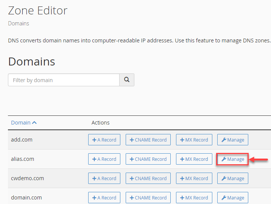Add an MX Record for domain.com
Image resolution: width=271 pixels, height=204 pixels.
point(194,198)
